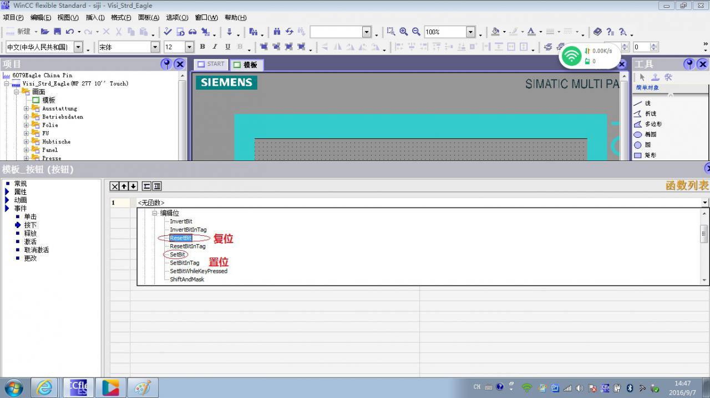Click the Save project floppy disk icon
This screenshot has height=398, width=710.
[x=57, y=32]
